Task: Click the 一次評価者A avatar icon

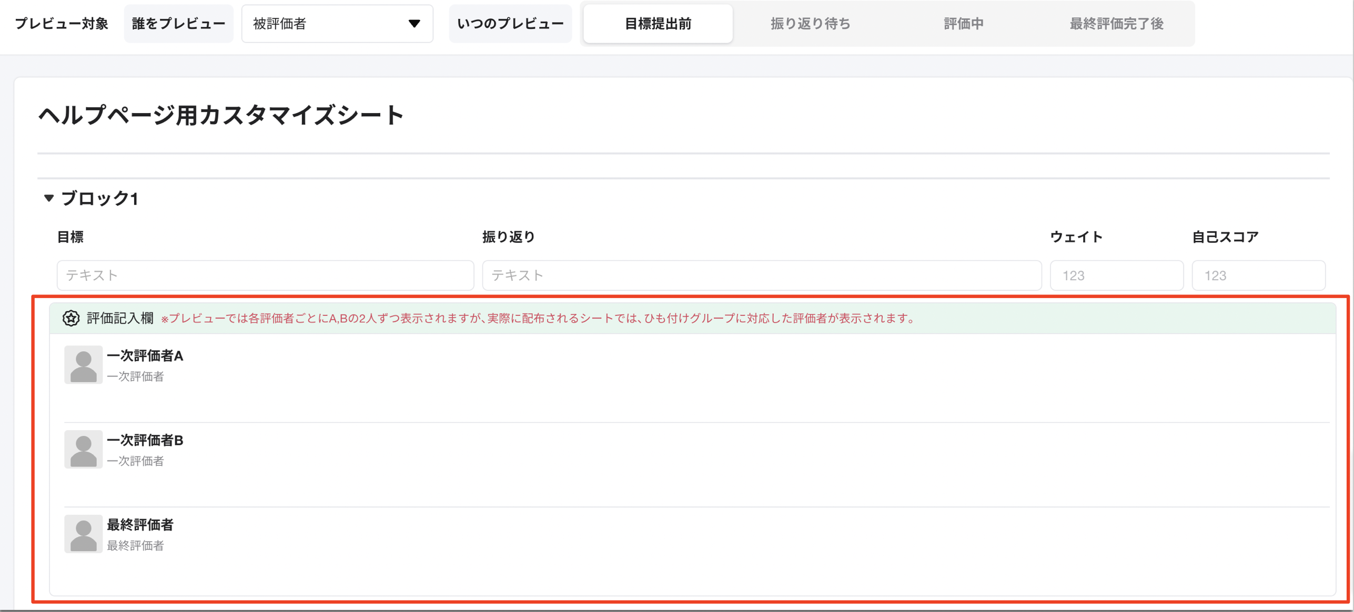Action: (83, 364)
